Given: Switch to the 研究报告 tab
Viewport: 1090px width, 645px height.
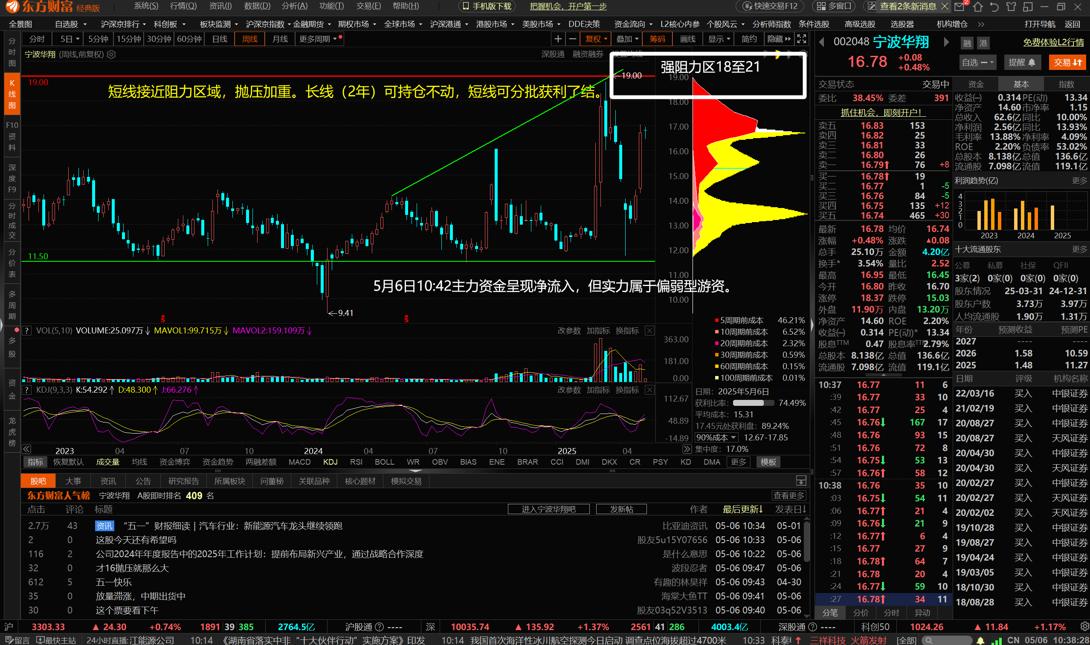Looking at the screenshot, I should click(183, 481).
